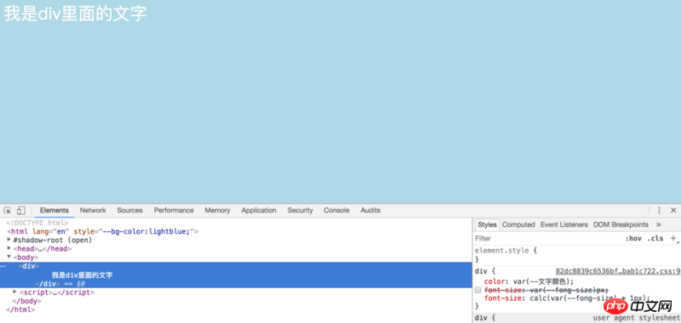This screenshot has width=681, height=323.
Task: Toggle the device toolbar icon
Action: click(20, 210)
